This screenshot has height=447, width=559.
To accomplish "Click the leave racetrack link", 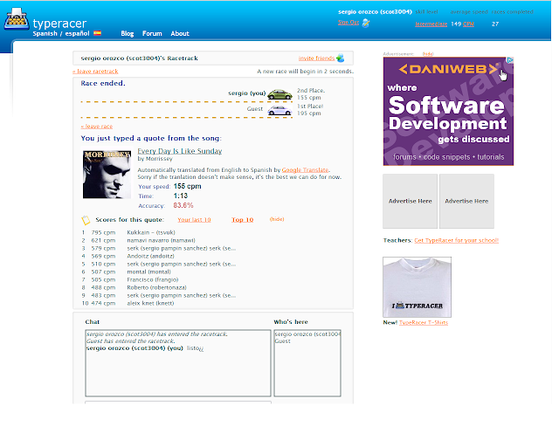I will click(95, 72).
